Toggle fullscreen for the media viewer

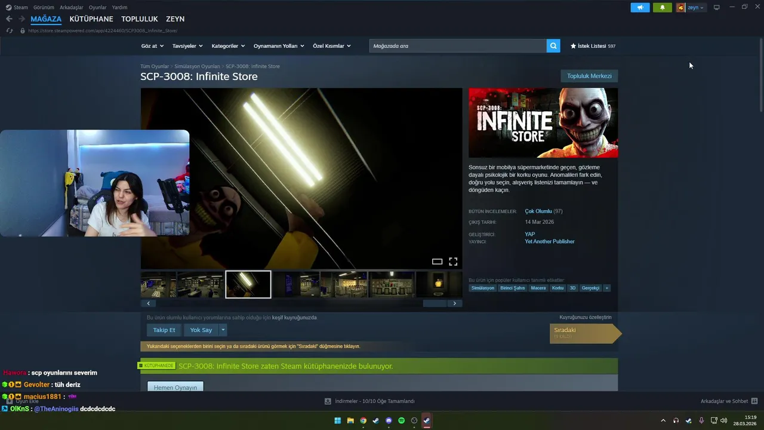[x=453, y=262]
